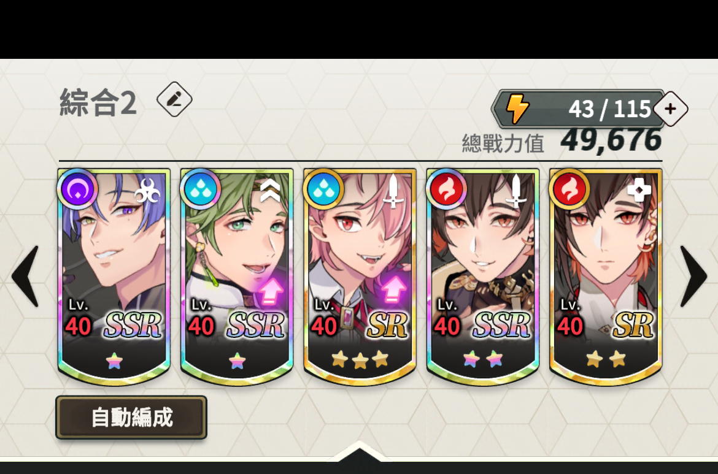
Task: Add stamina with the plus diamond button
Action: 670,109
